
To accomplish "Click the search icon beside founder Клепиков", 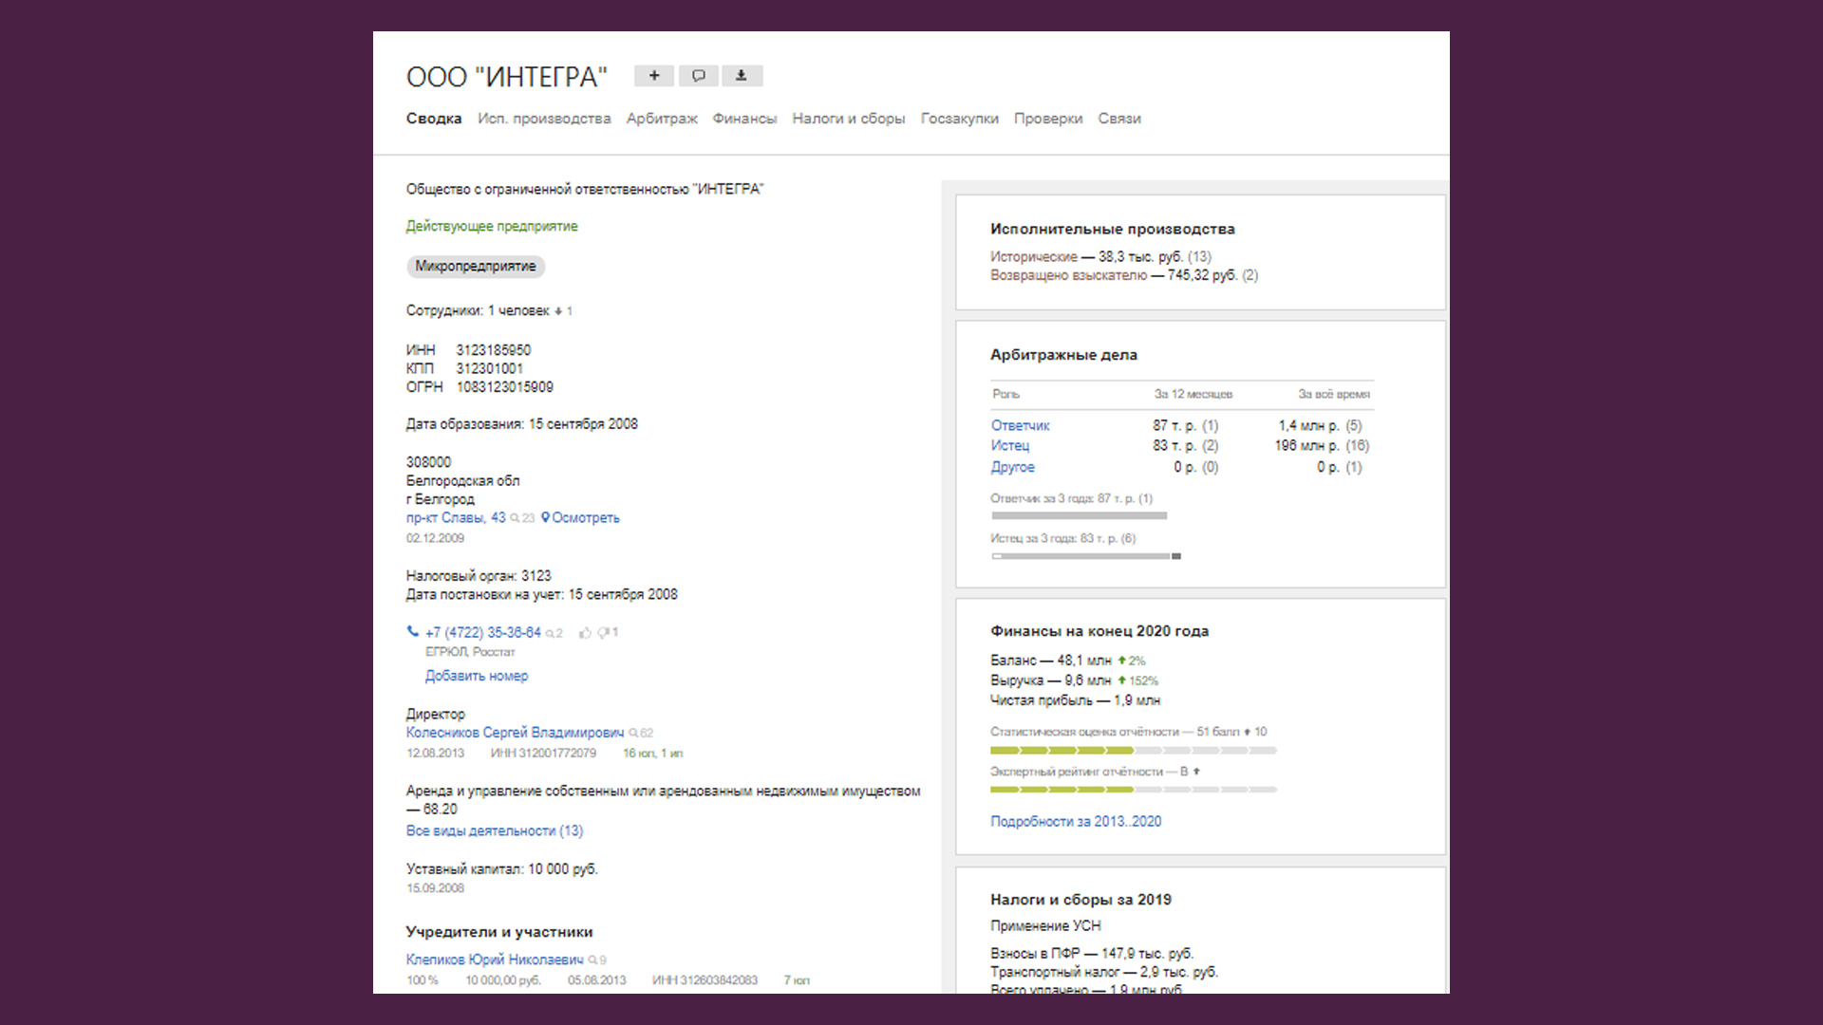I will pos(592,960).
